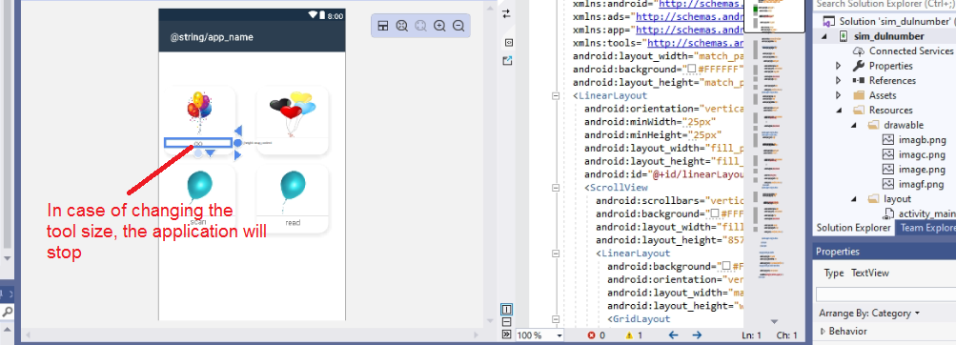This screenshot has width=956, height=345.
Task: Collapse the outer LinearLayout code block
Action: pyautogui.click(x=556, y=95)
